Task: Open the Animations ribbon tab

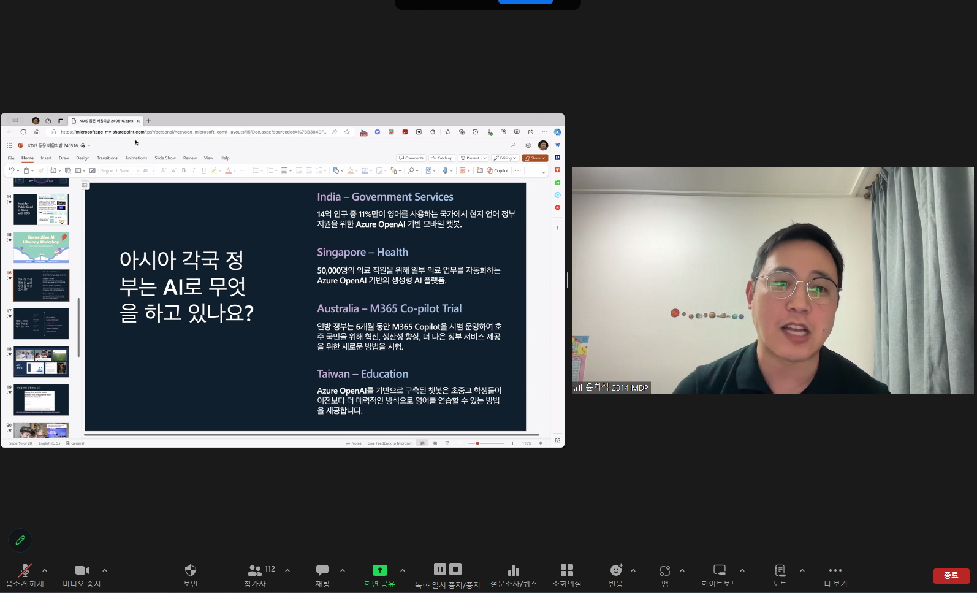Action: [136, 158]
